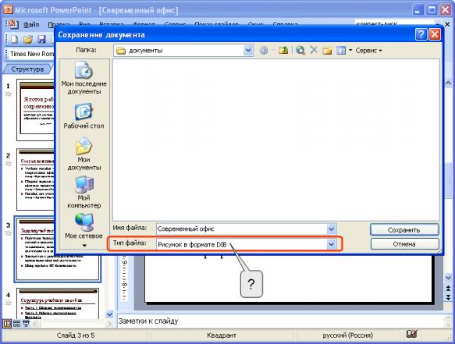
Task: Click the Open folder icon in PowerPoint toolbar
Action: click(x=28, y=39)
